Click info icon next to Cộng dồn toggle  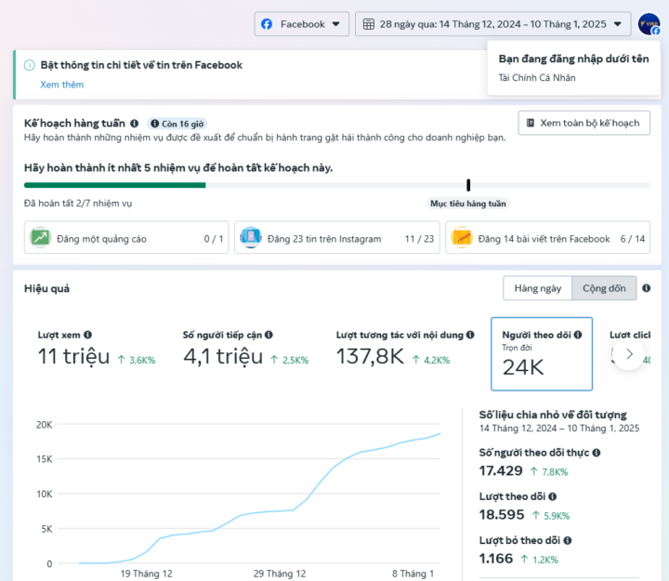[647, 288]
